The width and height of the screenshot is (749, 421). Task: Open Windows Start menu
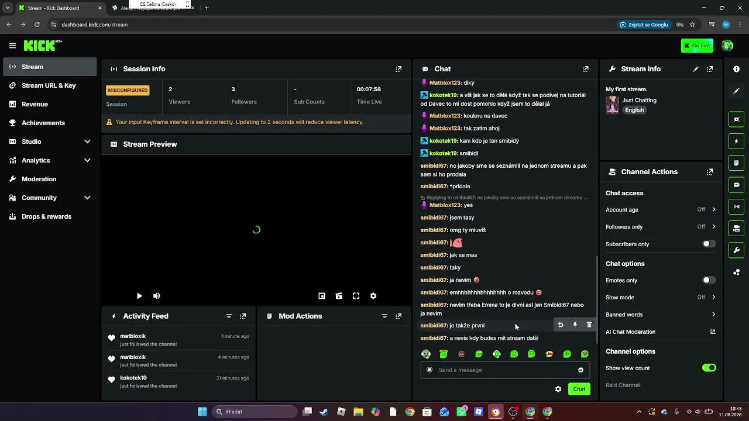click(202, 412)
